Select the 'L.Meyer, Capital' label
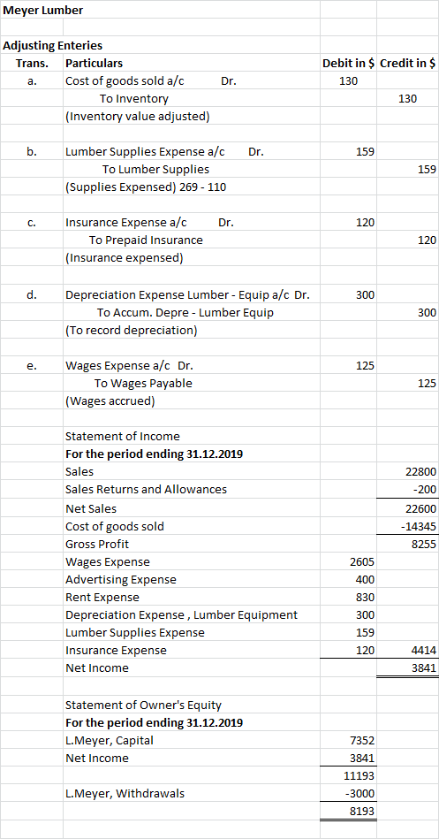Viewport: 439px width, 839px height. tap(109, 741)
